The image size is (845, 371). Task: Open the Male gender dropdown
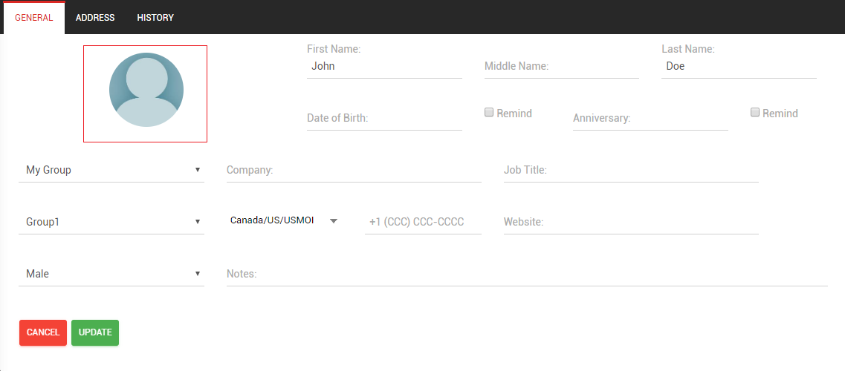[111, 274]
